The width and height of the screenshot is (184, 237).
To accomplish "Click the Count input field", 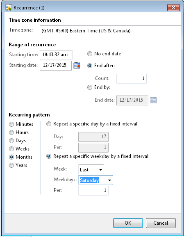I will pyautogui.click(x=132, y=78).
